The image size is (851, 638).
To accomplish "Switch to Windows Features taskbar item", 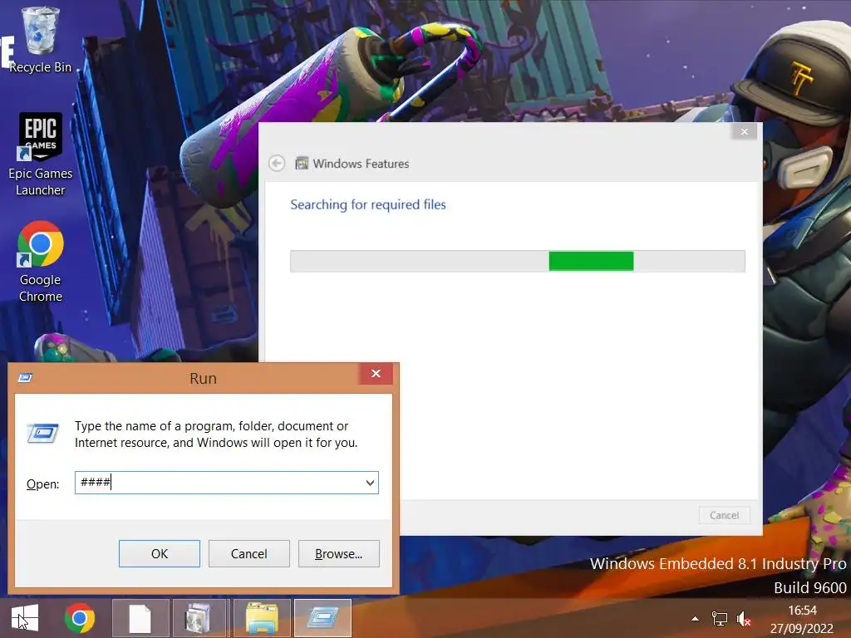I will [199, 618].
